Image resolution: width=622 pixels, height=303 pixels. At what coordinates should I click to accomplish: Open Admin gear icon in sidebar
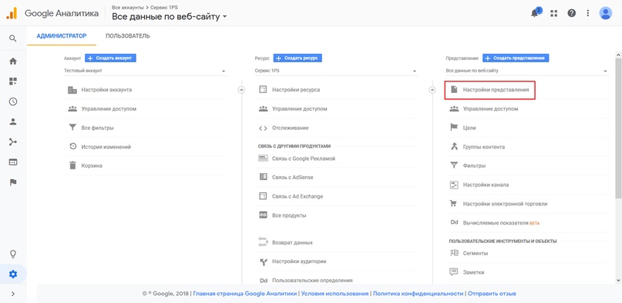click(13, 274)
